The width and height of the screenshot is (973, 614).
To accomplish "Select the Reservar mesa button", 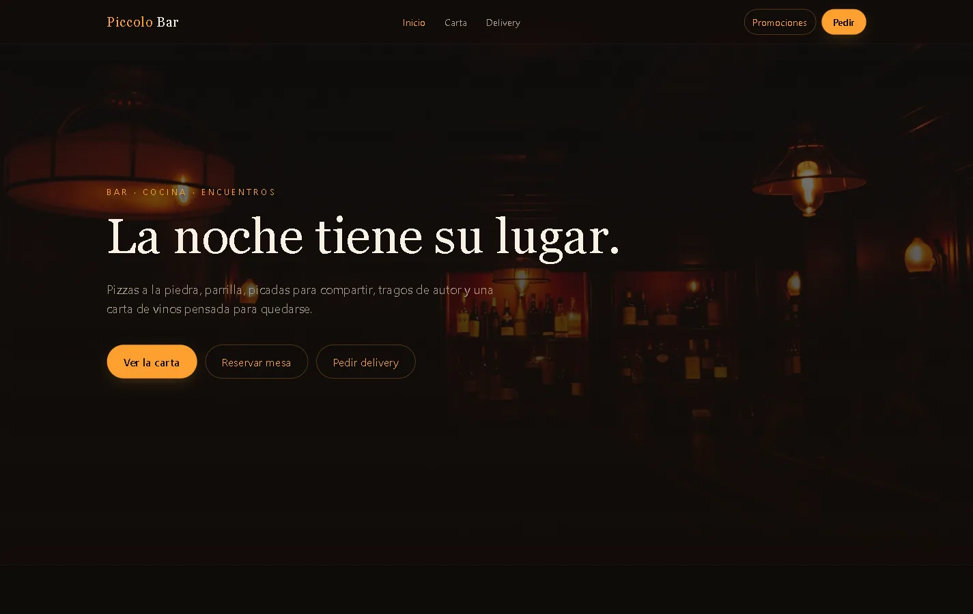I will point(257,362).
